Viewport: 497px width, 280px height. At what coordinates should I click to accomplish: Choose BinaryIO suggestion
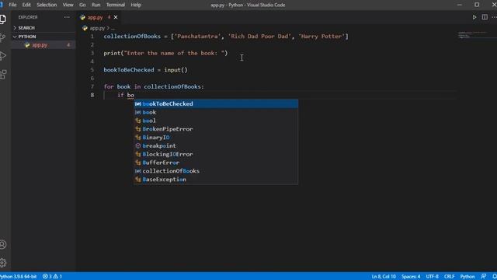[x=216, y=138]
